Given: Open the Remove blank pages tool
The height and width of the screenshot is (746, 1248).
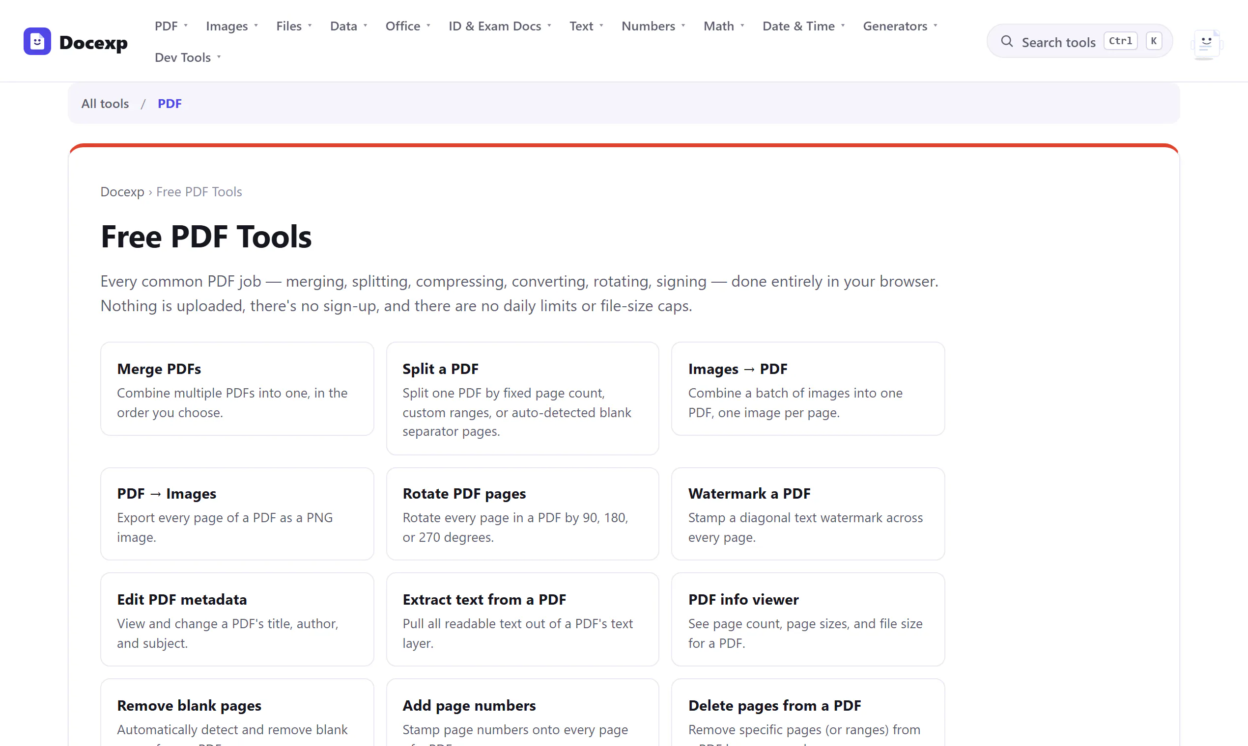Looking at the screenshot, I should [237, 713].
